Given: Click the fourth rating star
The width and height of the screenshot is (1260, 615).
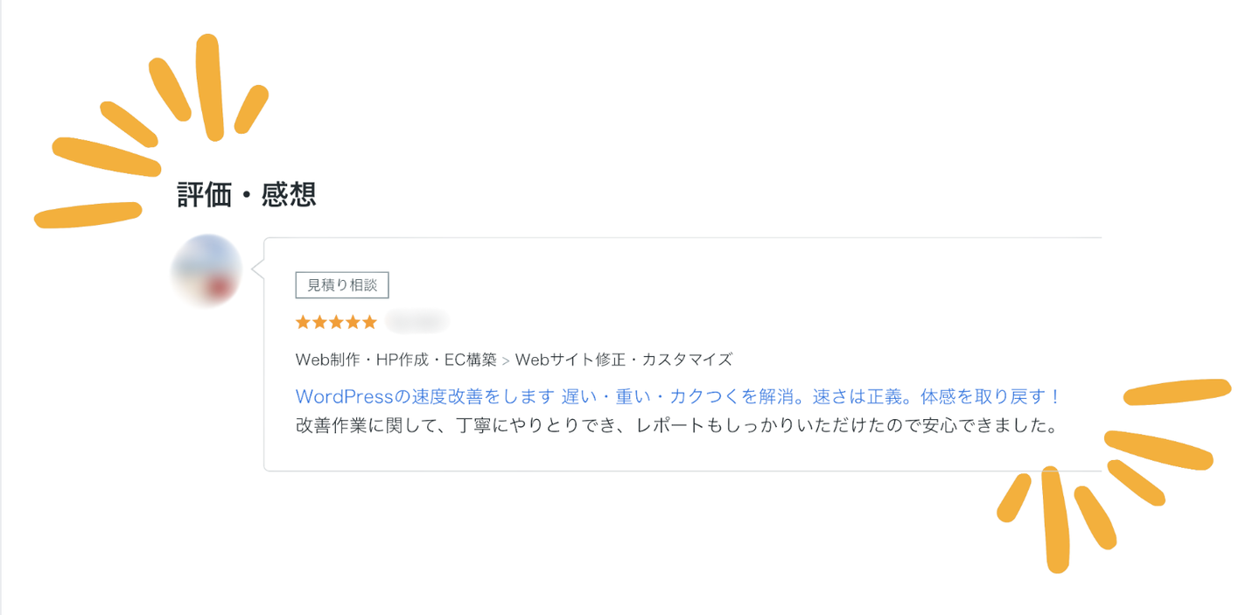Looking at the screenshot, I should coord(353,323).
